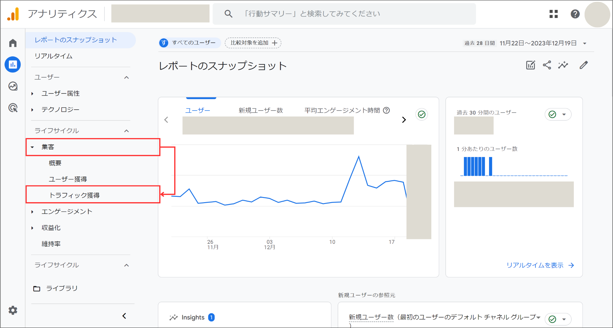Open the Advertising icon in left rail
This screenshot has height=328, width=613.
(x=13, y=108)
